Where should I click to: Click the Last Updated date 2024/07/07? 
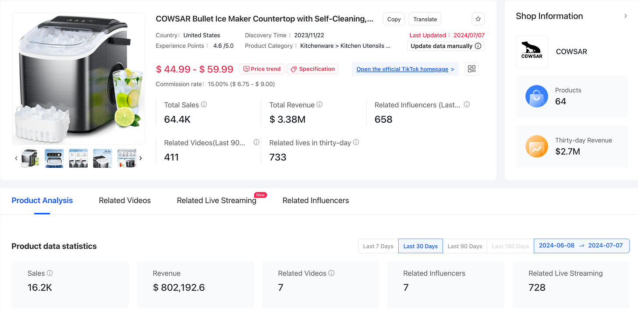point(468,35)
